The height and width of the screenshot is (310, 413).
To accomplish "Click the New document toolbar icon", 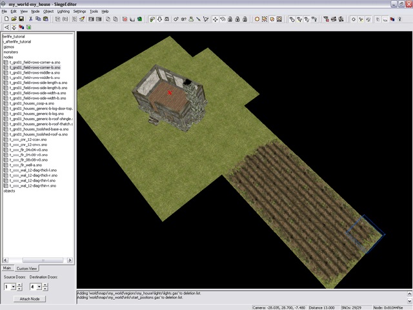I will coord(6,19).
